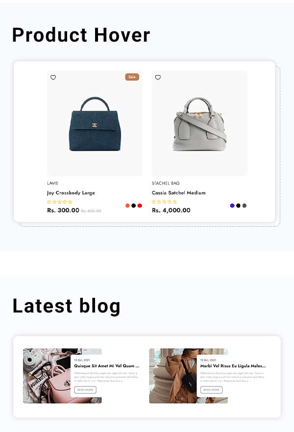Open Cassia Satchel Medium product title
294x432 pixels.
(x=178, y=193)
